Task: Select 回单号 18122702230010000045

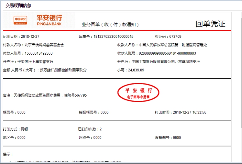Action: coord(106,36)
